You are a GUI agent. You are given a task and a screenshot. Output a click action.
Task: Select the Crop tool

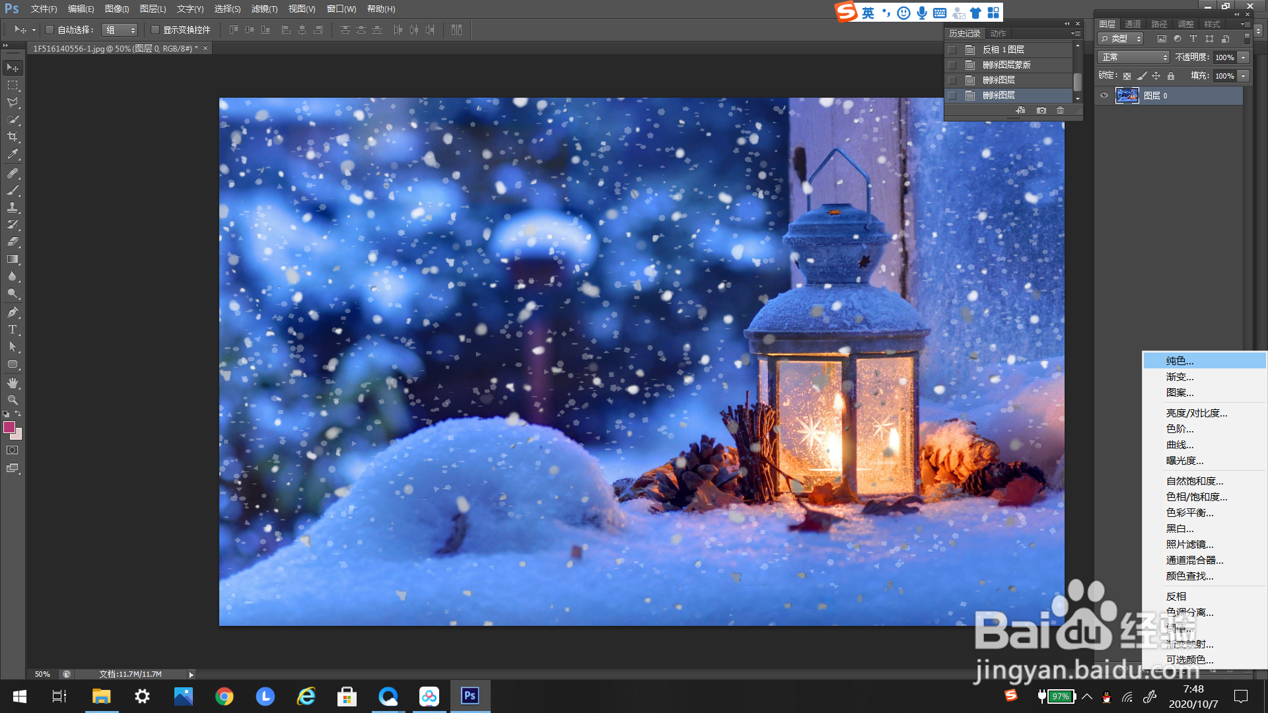[x=13, y=137]
